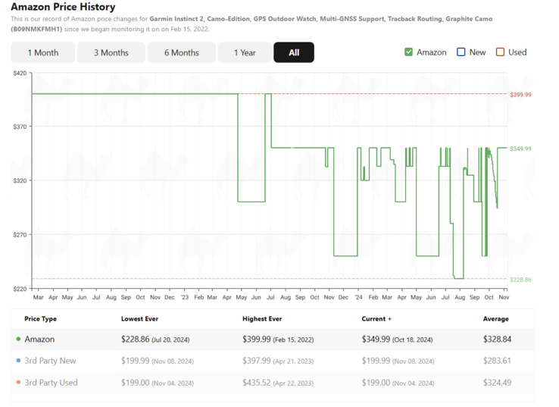Select the All time range tab

coord(294,52)
